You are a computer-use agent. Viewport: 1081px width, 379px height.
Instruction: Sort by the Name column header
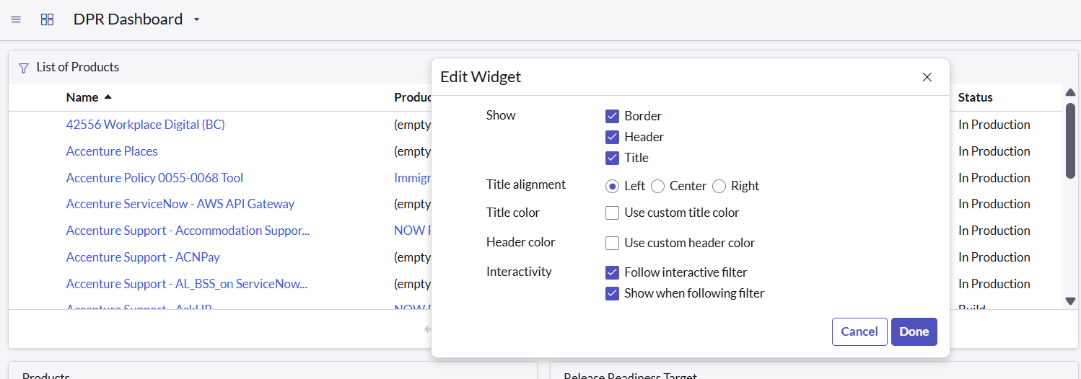[82, 97]
